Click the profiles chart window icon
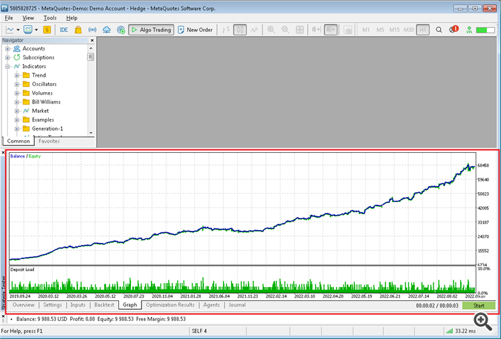 [x=28, y=29]
